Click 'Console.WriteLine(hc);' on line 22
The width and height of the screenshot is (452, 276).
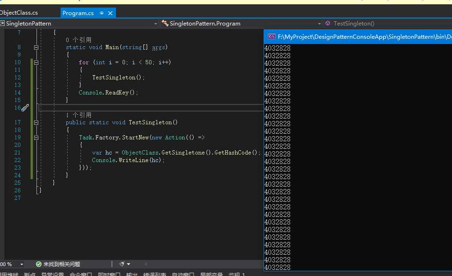tap(128, 160)
